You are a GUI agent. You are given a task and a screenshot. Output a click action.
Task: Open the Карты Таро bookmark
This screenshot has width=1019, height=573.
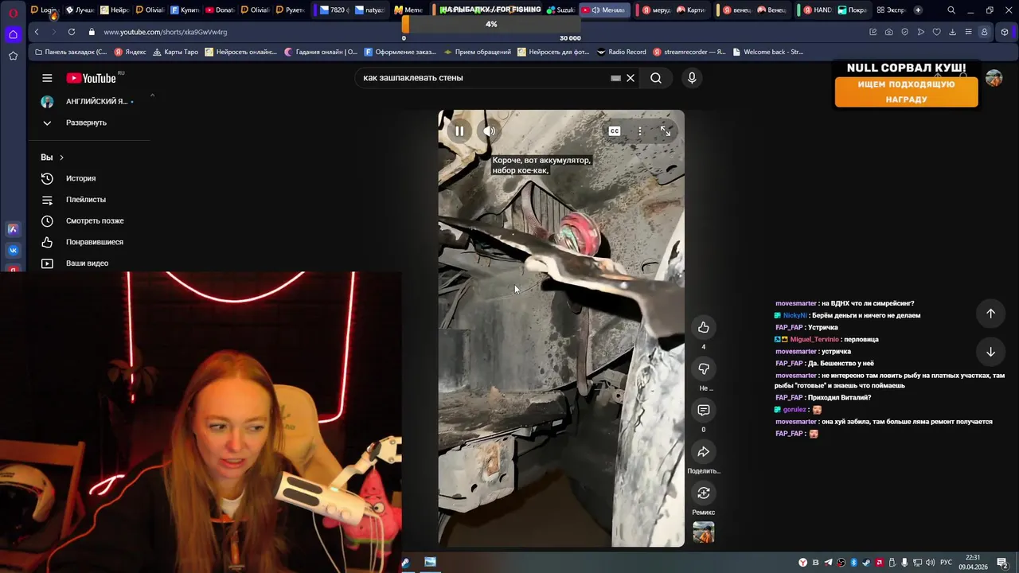pos(175,52)
